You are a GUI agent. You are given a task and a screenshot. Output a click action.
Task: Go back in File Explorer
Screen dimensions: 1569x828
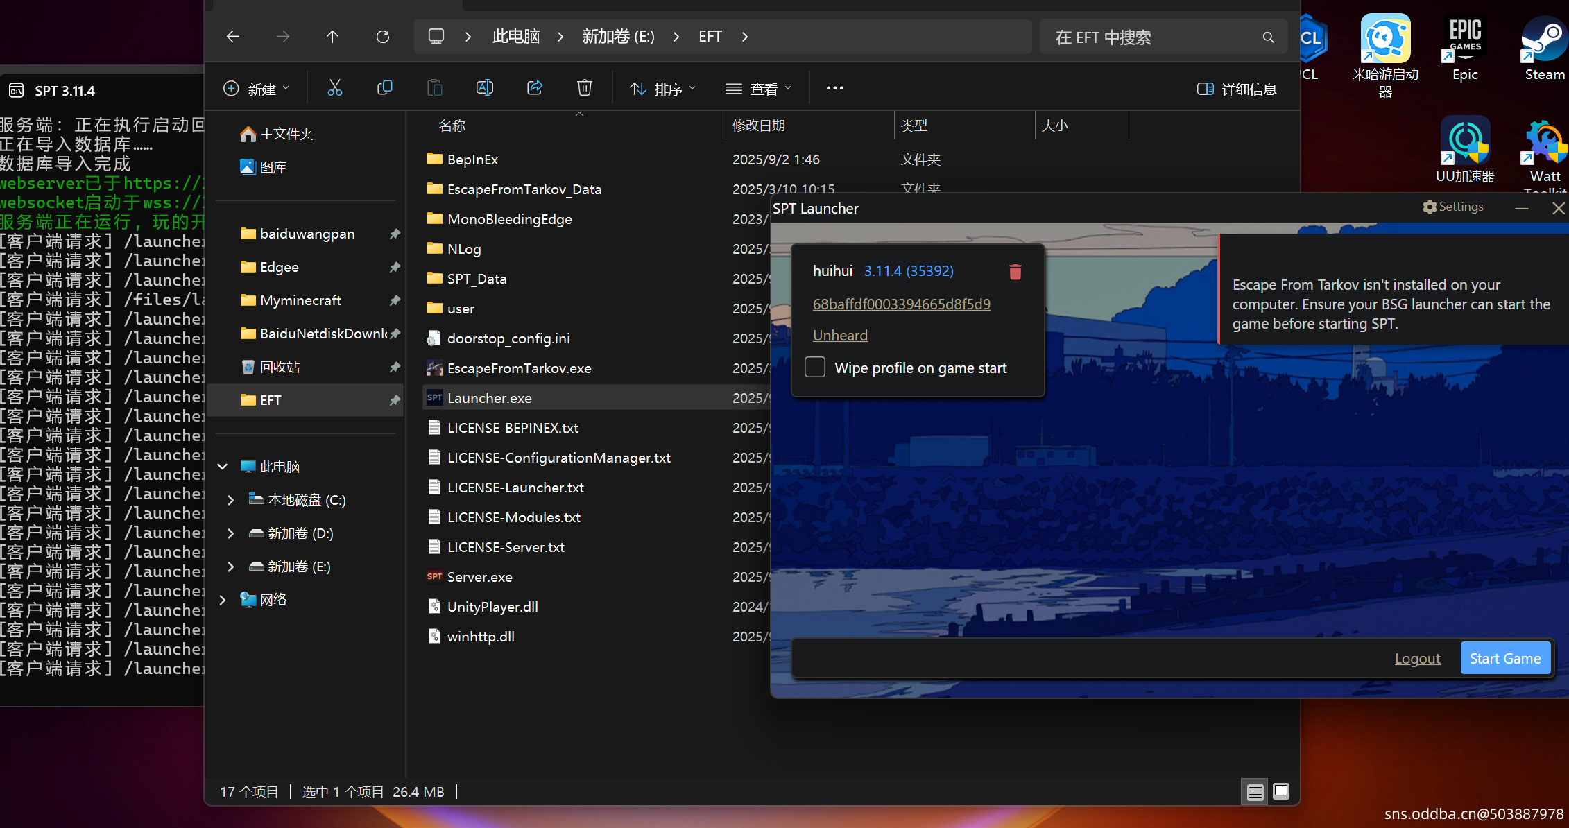[x=233, y=37]
